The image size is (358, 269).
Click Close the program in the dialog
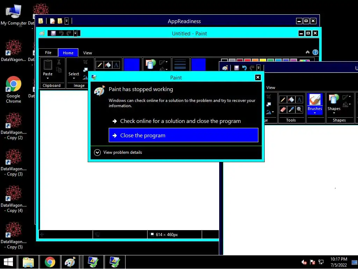click(183, 135)
